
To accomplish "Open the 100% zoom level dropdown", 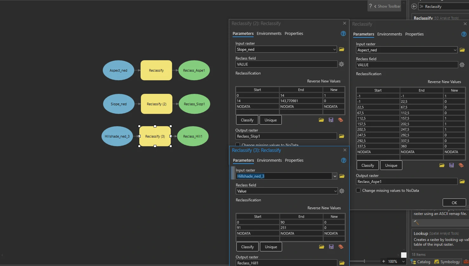I will click(x=403, y=261).
